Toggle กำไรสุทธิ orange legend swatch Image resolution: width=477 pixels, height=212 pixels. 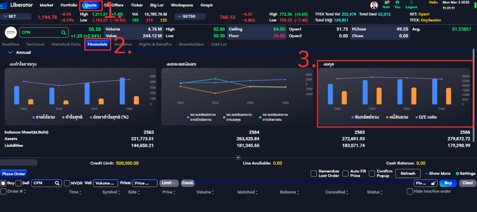[x=63, y=117]
